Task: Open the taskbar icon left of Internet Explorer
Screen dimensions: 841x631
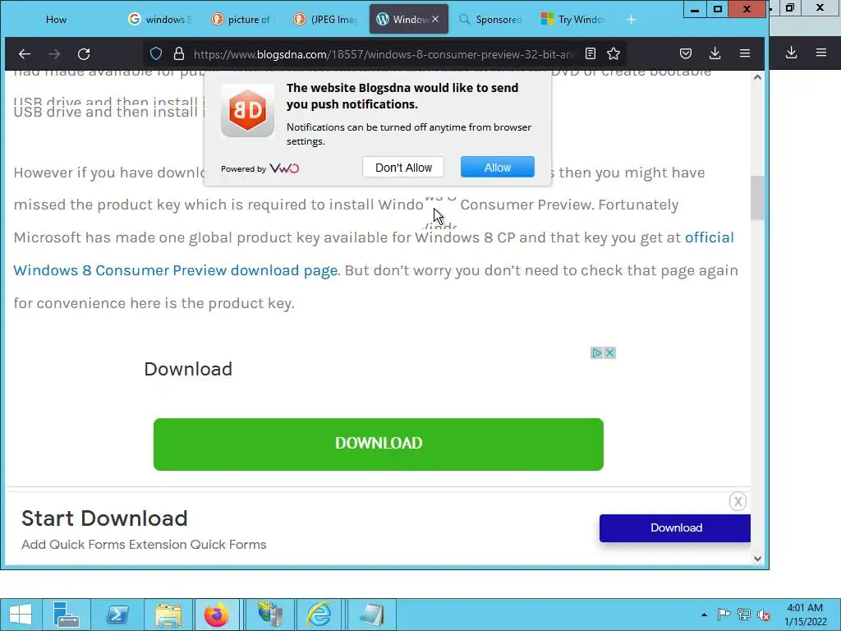Action: 269,615
